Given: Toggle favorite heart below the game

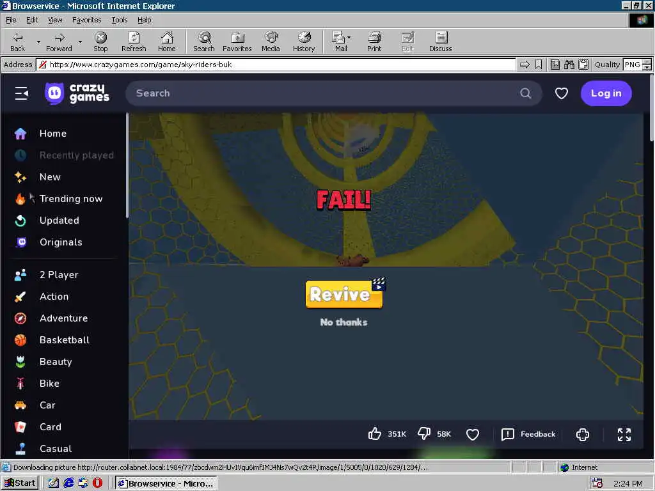Looking at the screenshot, I should coord(473,434).
